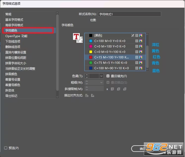Click the process icon of the C=15 M=100 Y=100 row
The image size is (185, 157).
point(137,57)
